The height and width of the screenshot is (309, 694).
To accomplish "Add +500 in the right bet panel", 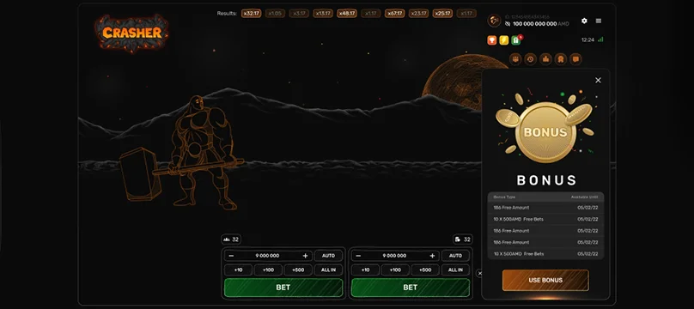I will (425, 270).
